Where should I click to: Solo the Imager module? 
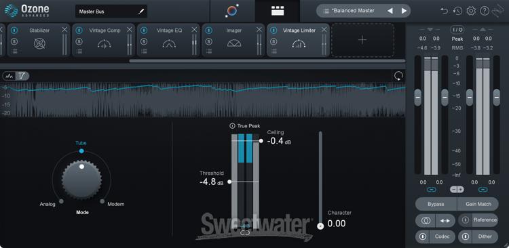[209, 41]
